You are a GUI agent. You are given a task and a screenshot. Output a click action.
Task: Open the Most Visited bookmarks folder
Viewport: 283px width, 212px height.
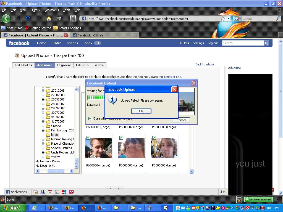click(12, 28)
